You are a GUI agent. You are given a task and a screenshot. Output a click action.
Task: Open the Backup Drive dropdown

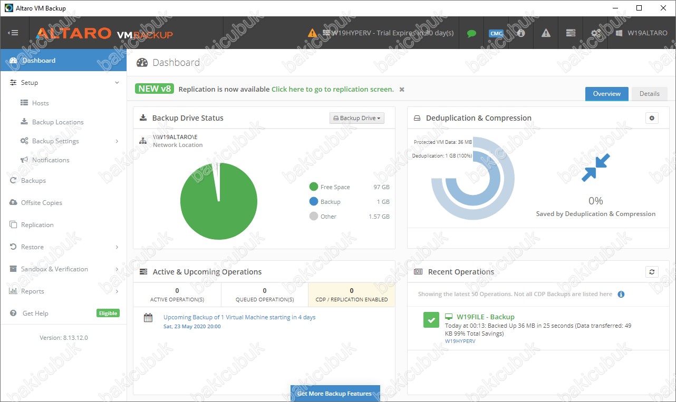coord(357,118)
